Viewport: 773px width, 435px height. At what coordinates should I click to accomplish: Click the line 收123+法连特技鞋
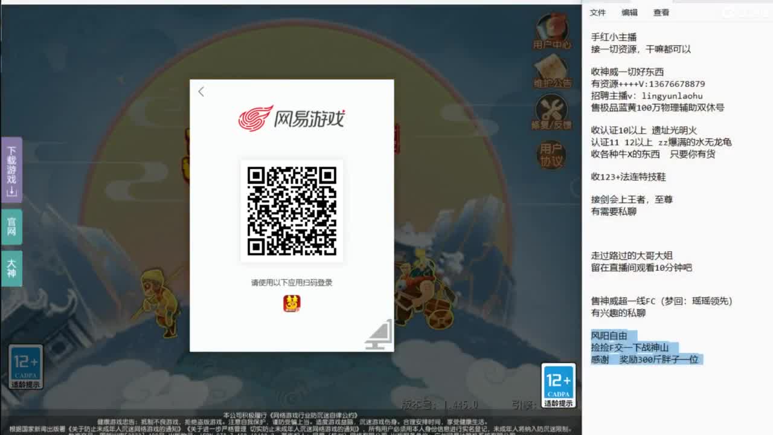(x=628, y=177)
